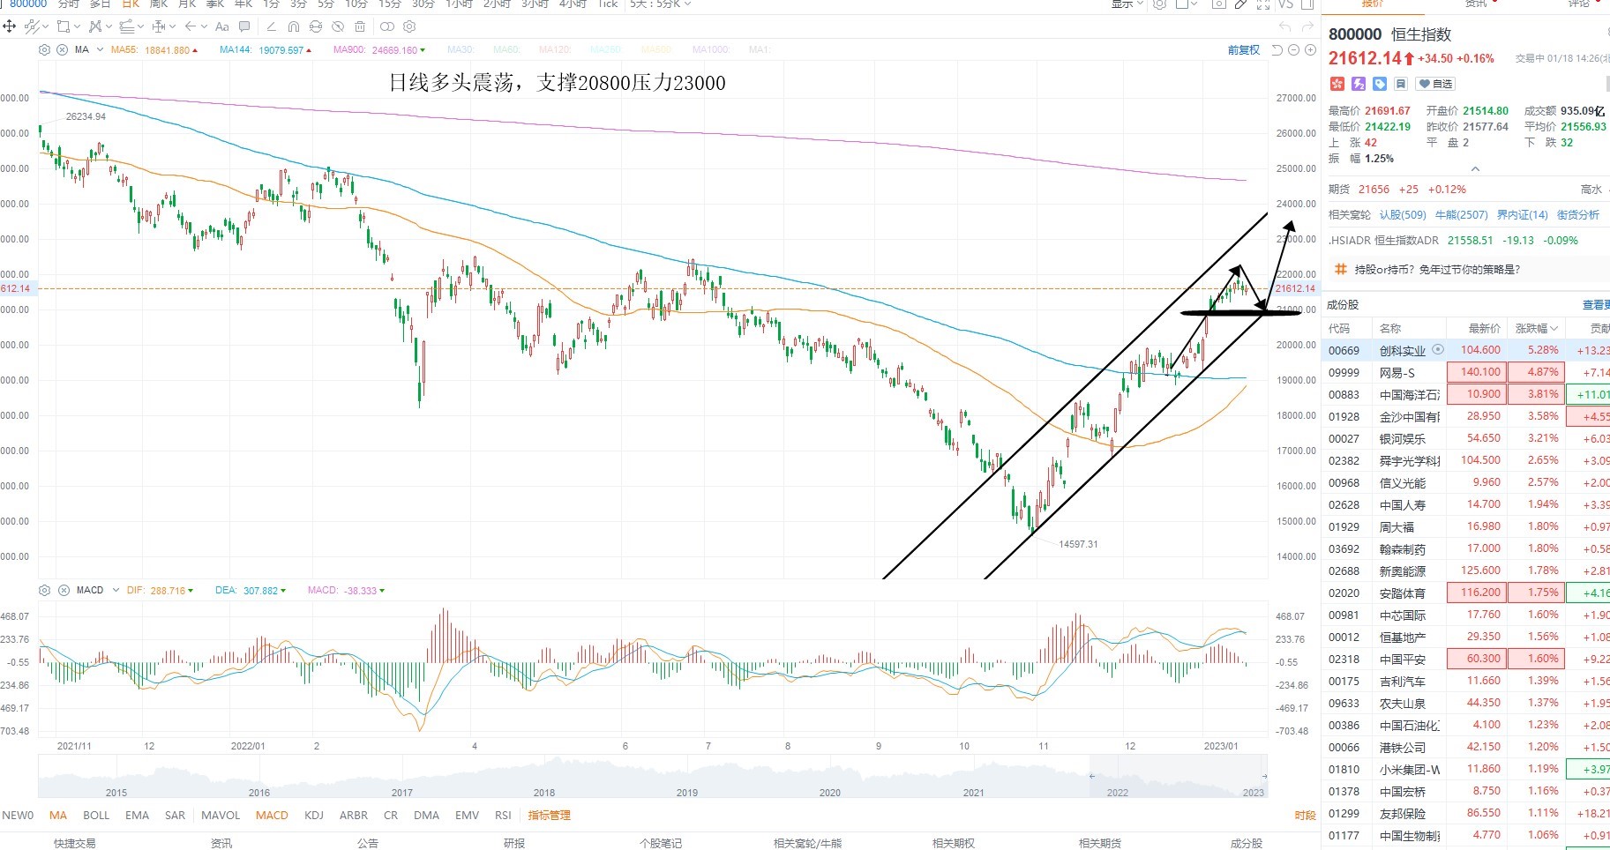This screenshot has height=850, width=1610.
Task: Open MACD indicator settings gear
Action: [x=44, y=590]
